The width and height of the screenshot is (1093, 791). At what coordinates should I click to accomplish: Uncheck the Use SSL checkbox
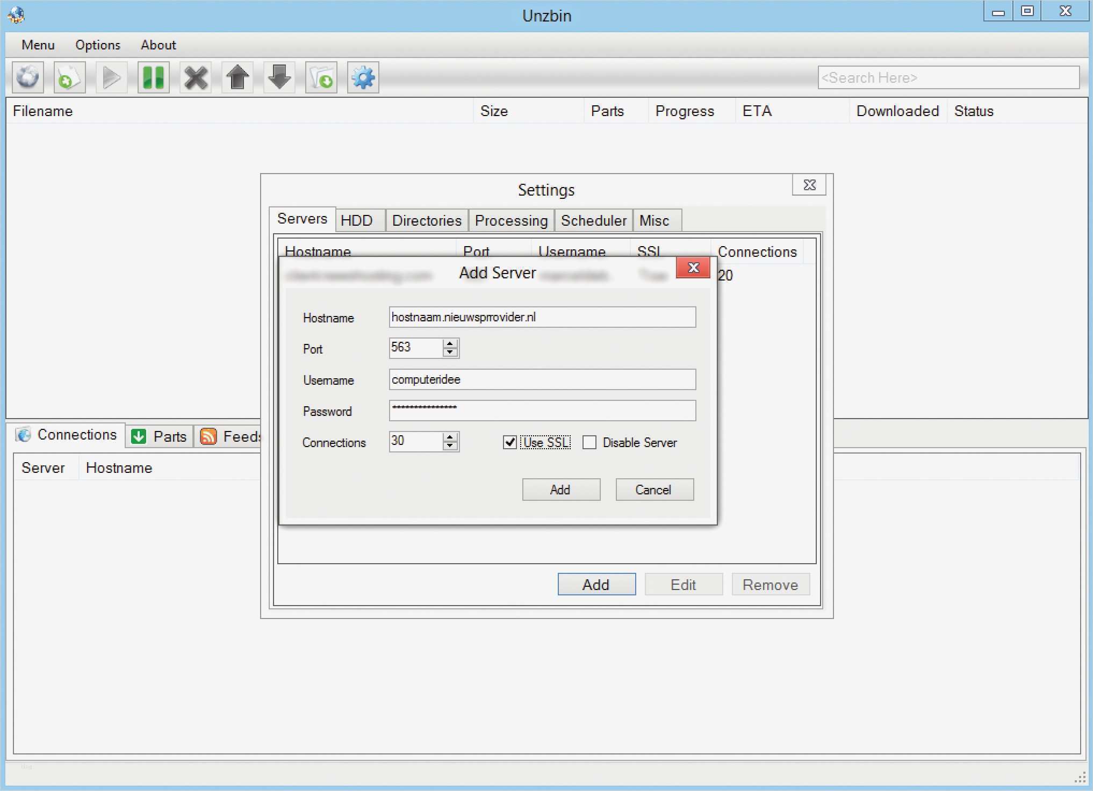[x=510, y=442]
